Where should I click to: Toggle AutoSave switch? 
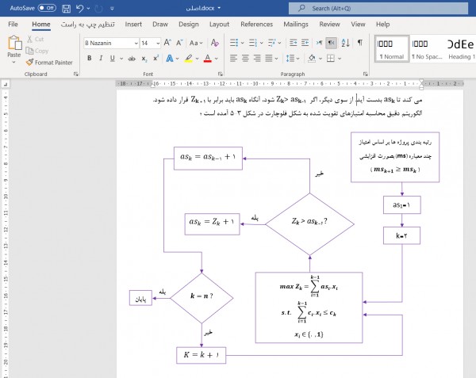(46, 8)
